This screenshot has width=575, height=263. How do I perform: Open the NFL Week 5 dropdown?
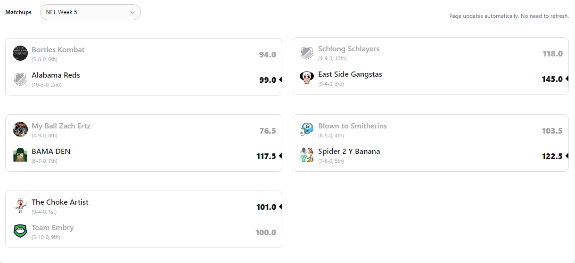pos(90,12)
